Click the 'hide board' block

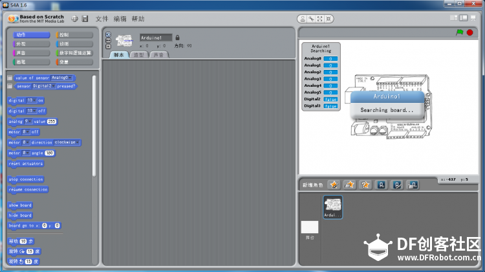click(x=20, y=215)
